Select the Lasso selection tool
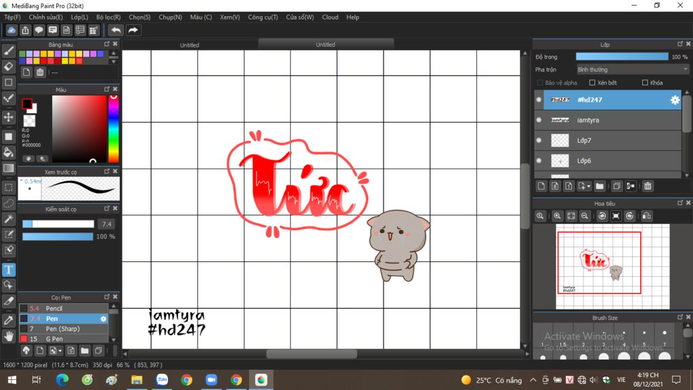693x390 pixels. (x=8, y=203)
